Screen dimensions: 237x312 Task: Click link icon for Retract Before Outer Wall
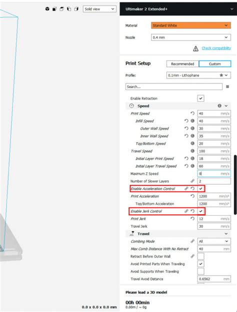tap(192, 256)
